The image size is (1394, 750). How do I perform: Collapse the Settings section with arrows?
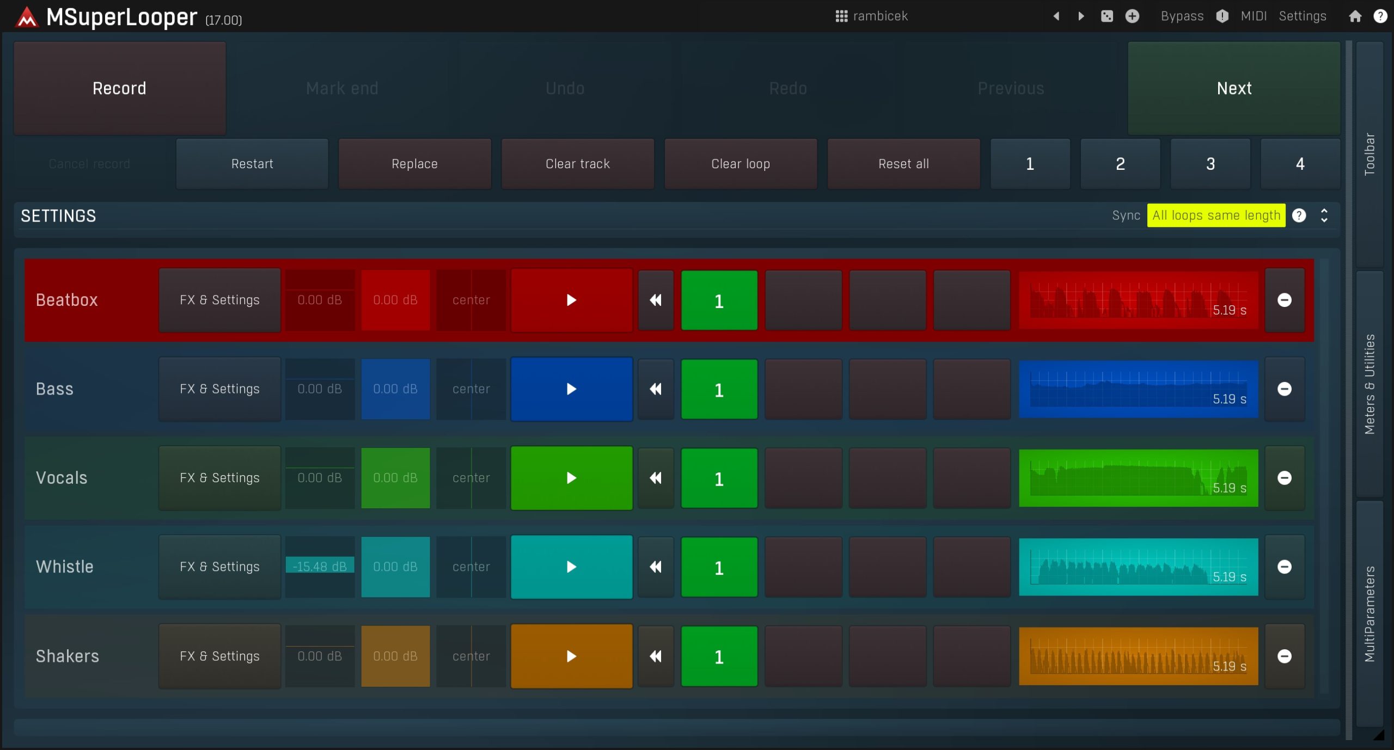(1324, 216)
